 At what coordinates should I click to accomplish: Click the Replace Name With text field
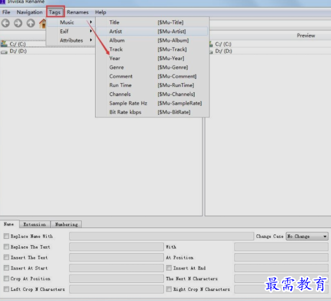coord(162,236)
